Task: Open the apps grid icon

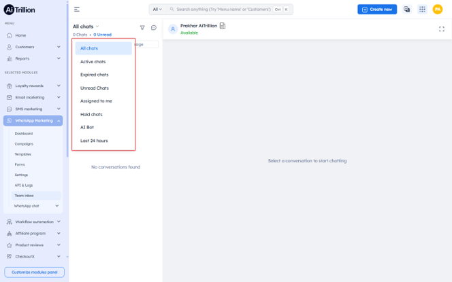Action: pyautogui.click(x=422, y=10)
